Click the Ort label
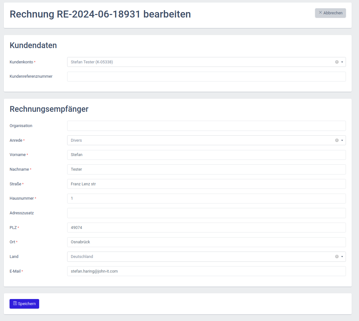 [x=12, y=242]
